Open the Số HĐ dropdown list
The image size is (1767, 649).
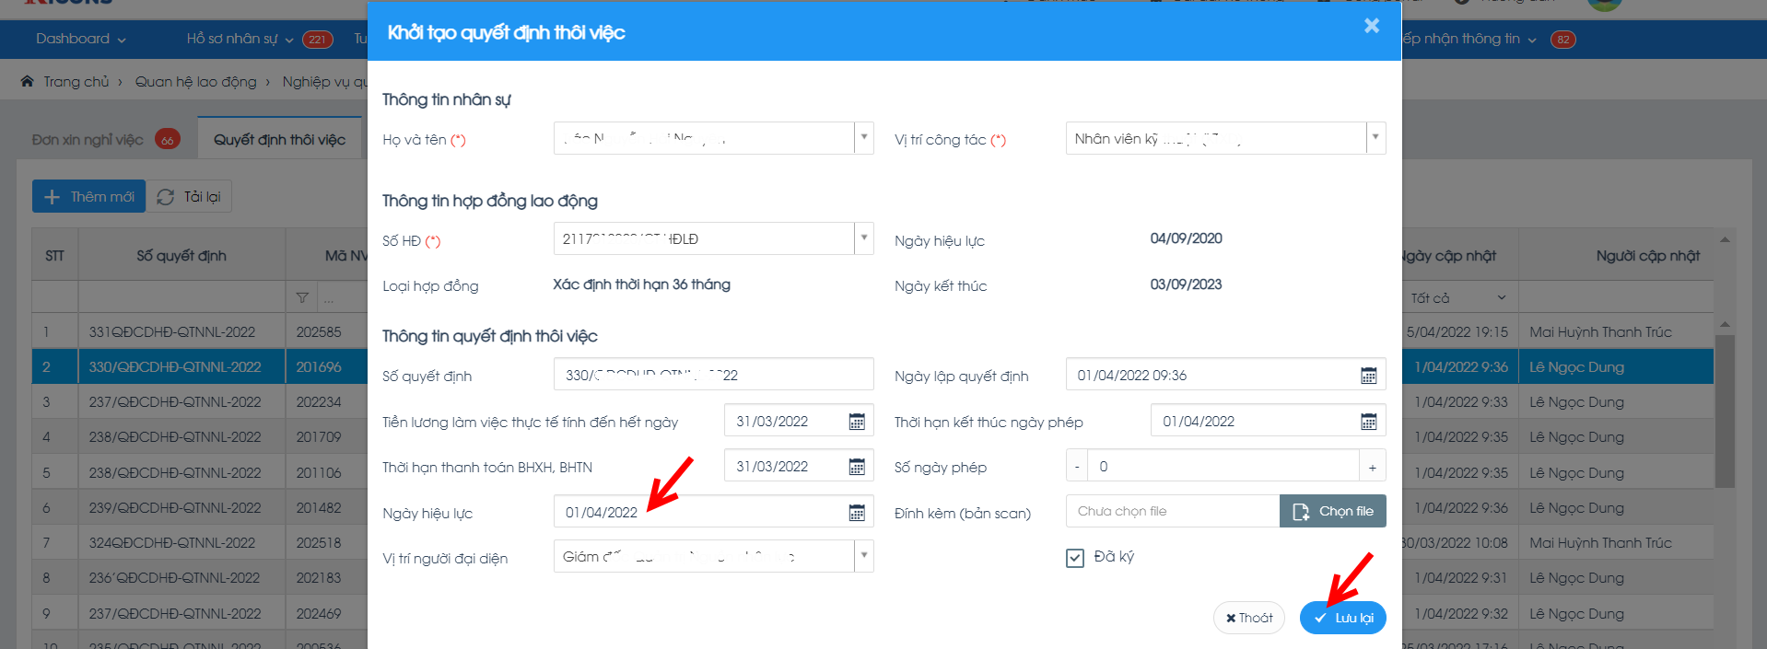(863, 238)
